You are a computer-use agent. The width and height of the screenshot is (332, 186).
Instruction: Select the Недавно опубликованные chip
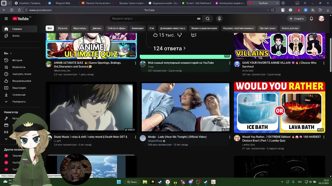tap(238, 28)
